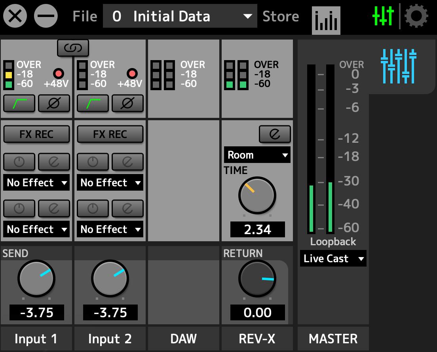
Task: Click the REV-X TIME knob
Action: 257,195
